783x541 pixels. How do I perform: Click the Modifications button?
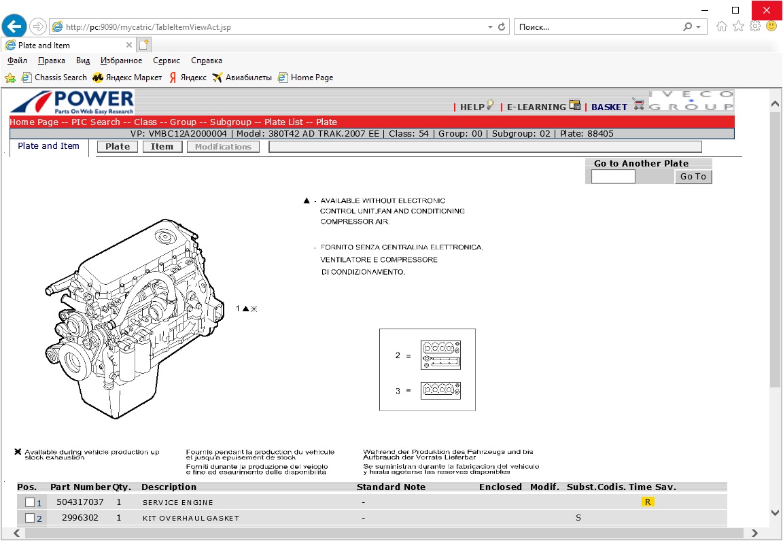click(x=223, y=146)
